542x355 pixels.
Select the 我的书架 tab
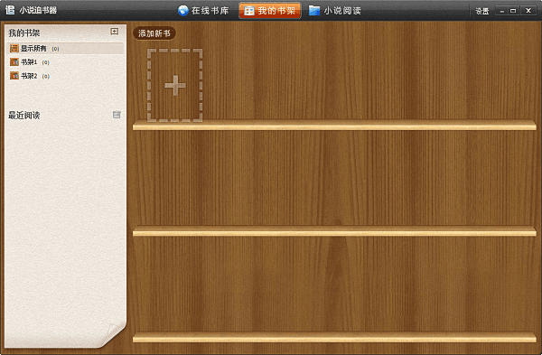[270, 11]
